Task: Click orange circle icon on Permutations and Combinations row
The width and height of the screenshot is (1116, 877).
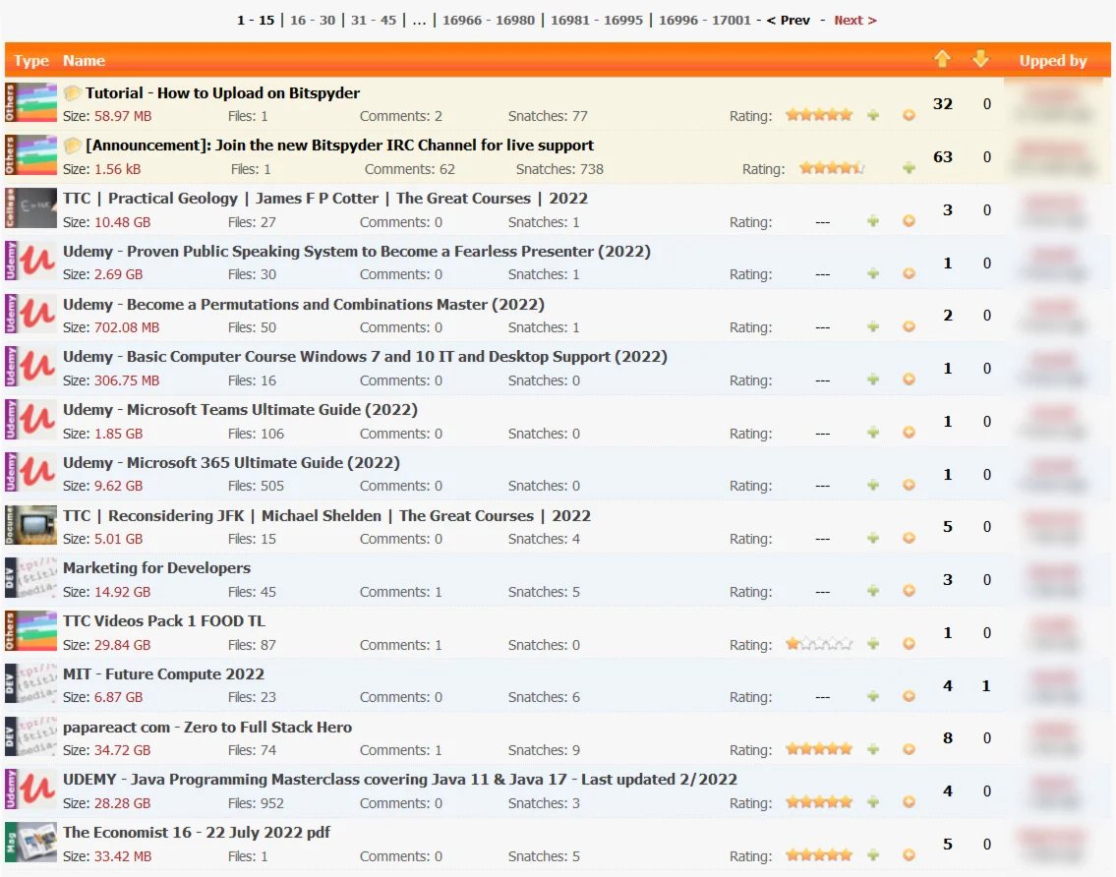Action: pyautogui.click(x=909, y=326)
